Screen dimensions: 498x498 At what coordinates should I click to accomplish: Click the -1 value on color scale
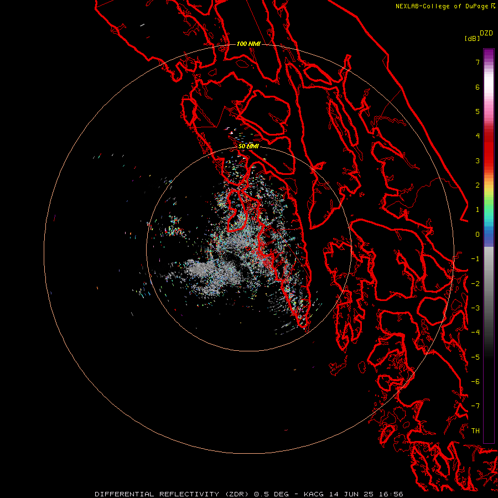(x=475, y=259)
